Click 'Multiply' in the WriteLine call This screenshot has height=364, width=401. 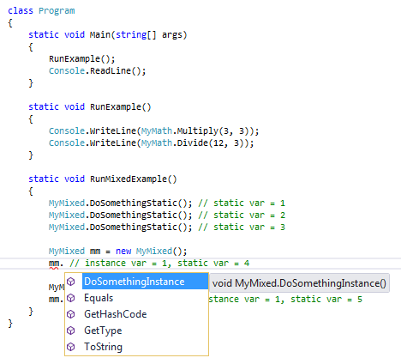pos(198,131)
